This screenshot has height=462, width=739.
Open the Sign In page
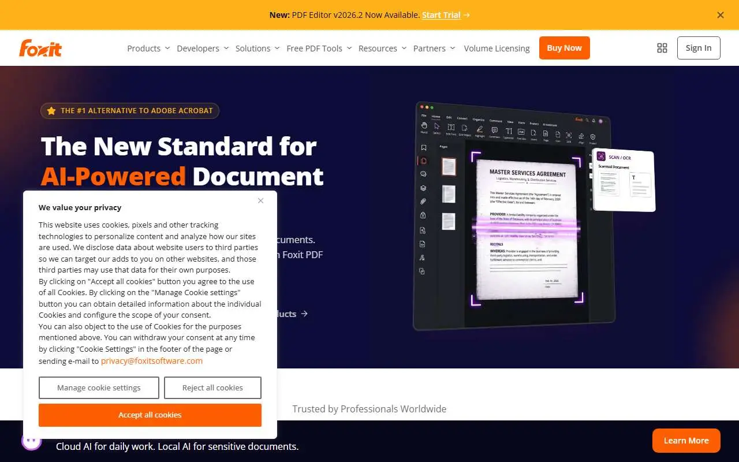tap(699, 48)
